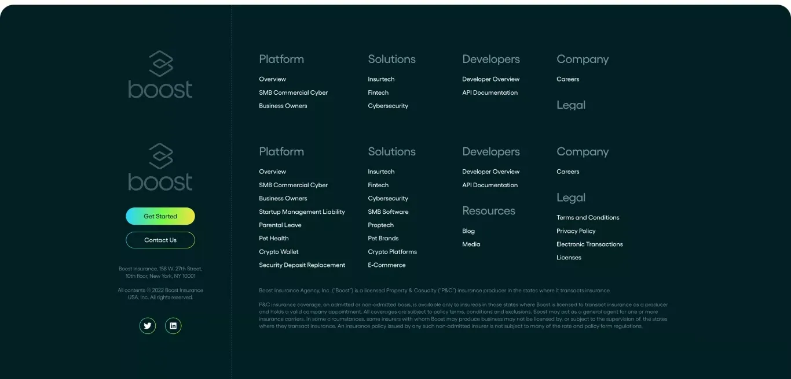Open E-Commerce solutions link
The height and width of the screenshot is (379, 791).
coord(387,265)
